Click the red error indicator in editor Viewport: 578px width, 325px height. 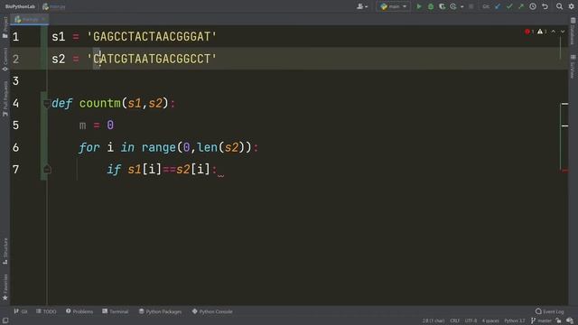coord(529,32)
